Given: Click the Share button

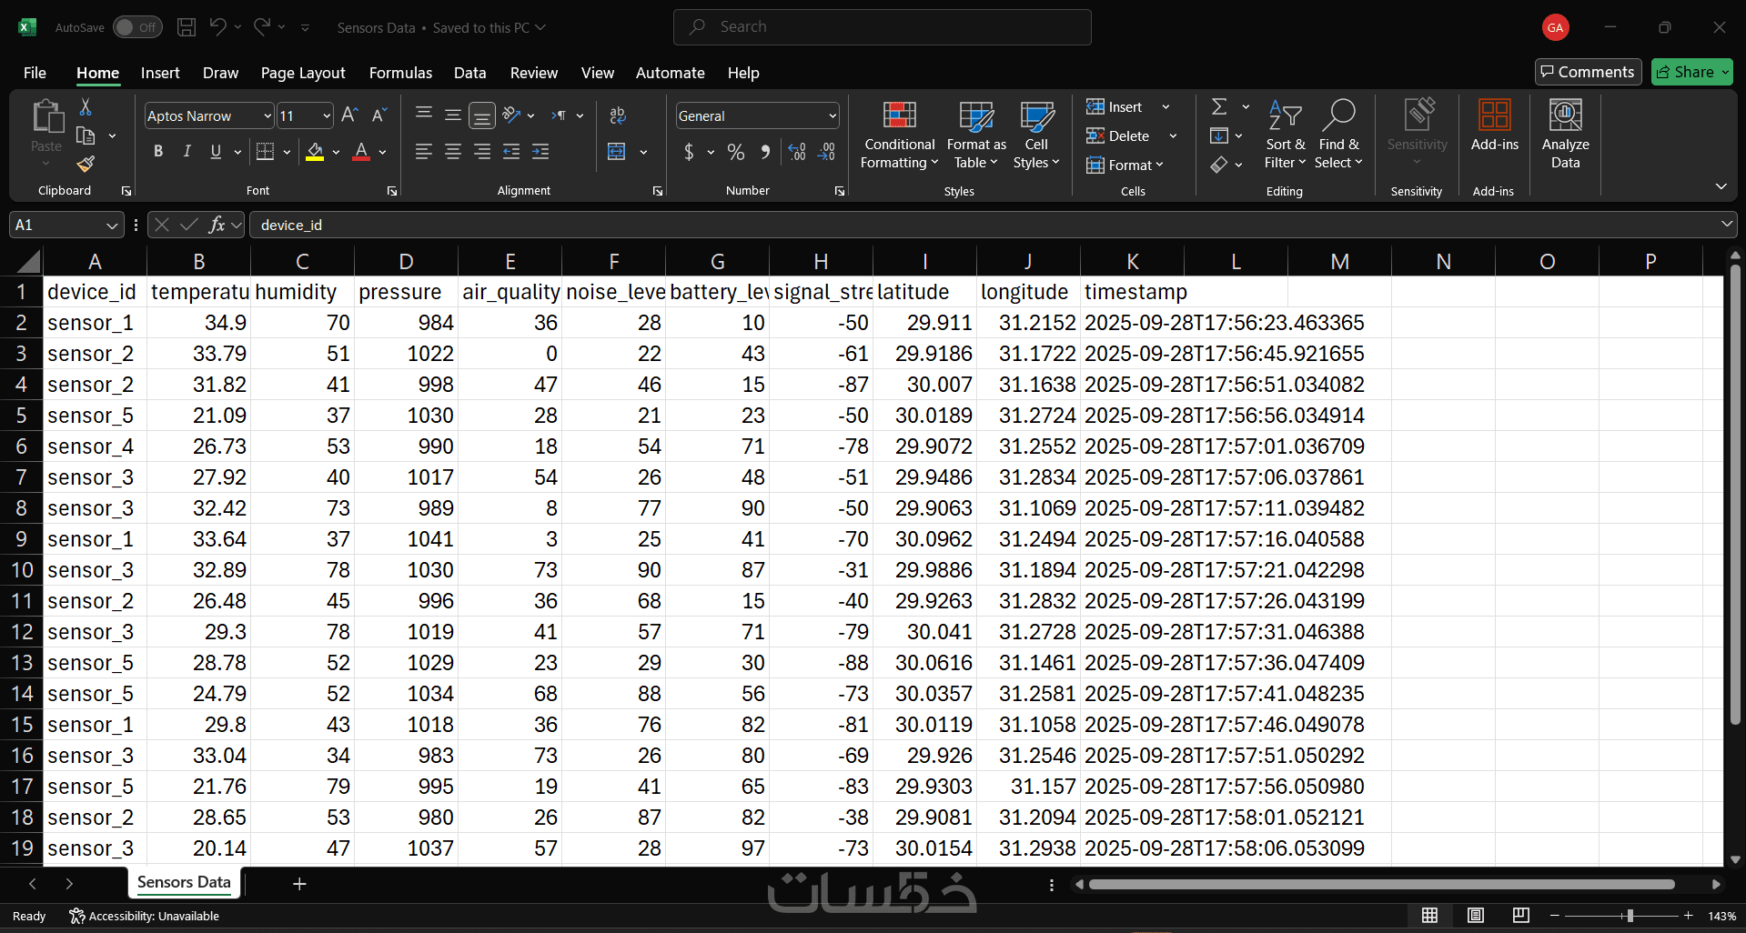Looking at the screenshot, I should tap(1691, 72).
